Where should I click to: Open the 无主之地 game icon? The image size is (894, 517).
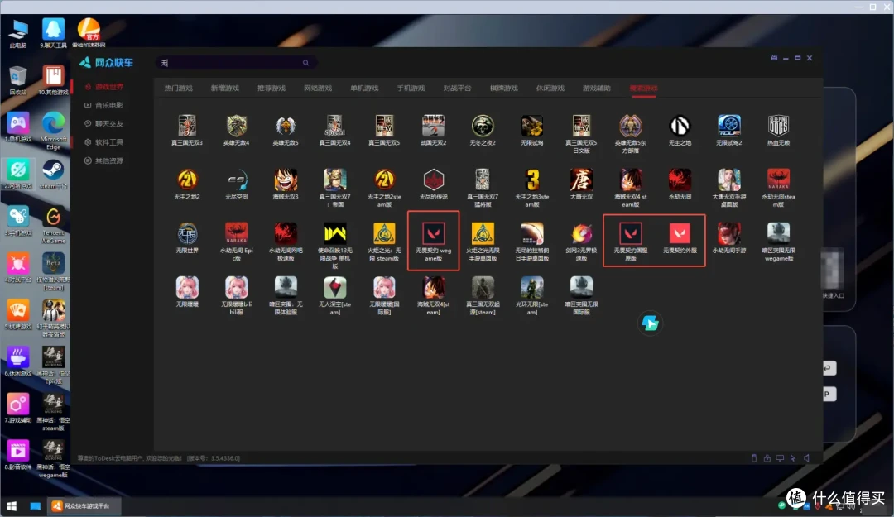(680, 126)
